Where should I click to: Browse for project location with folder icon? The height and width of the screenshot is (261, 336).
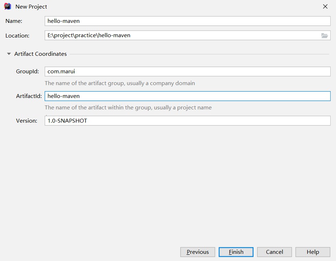pyautogui.click(x=325, y=35)
